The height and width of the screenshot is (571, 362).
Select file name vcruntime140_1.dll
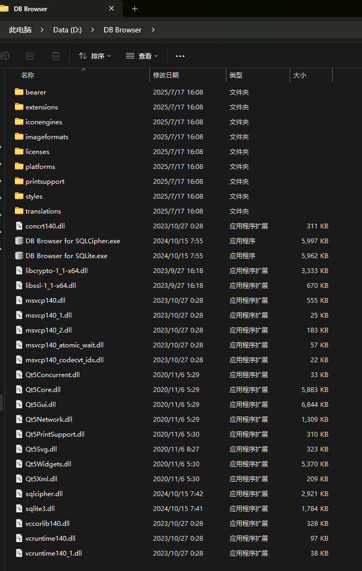coord(54,553)
